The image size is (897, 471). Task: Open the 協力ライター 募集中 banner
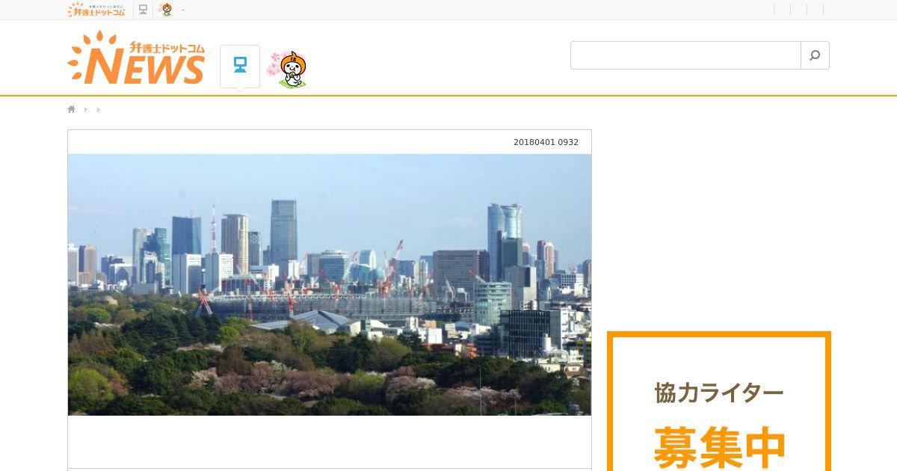(719, 401)
